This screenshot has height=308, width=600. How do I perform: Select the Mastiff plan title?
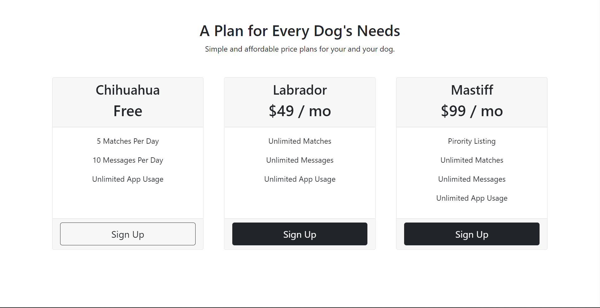[472, 90]
